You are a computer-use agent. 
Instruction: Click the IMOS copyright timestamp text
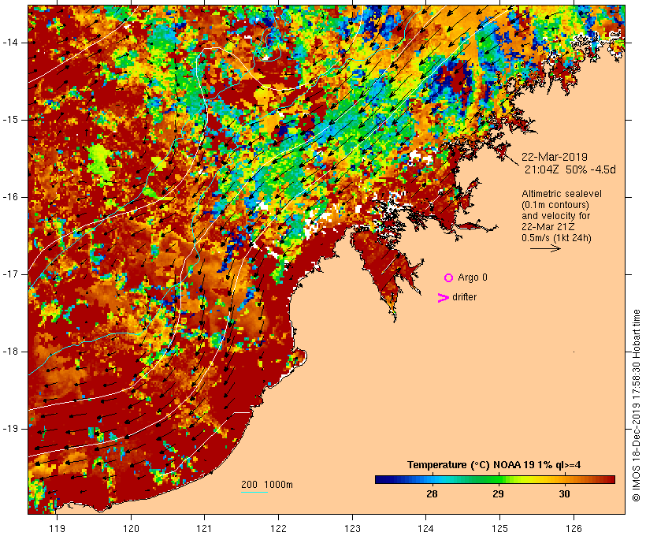click(x=636, y=405)
